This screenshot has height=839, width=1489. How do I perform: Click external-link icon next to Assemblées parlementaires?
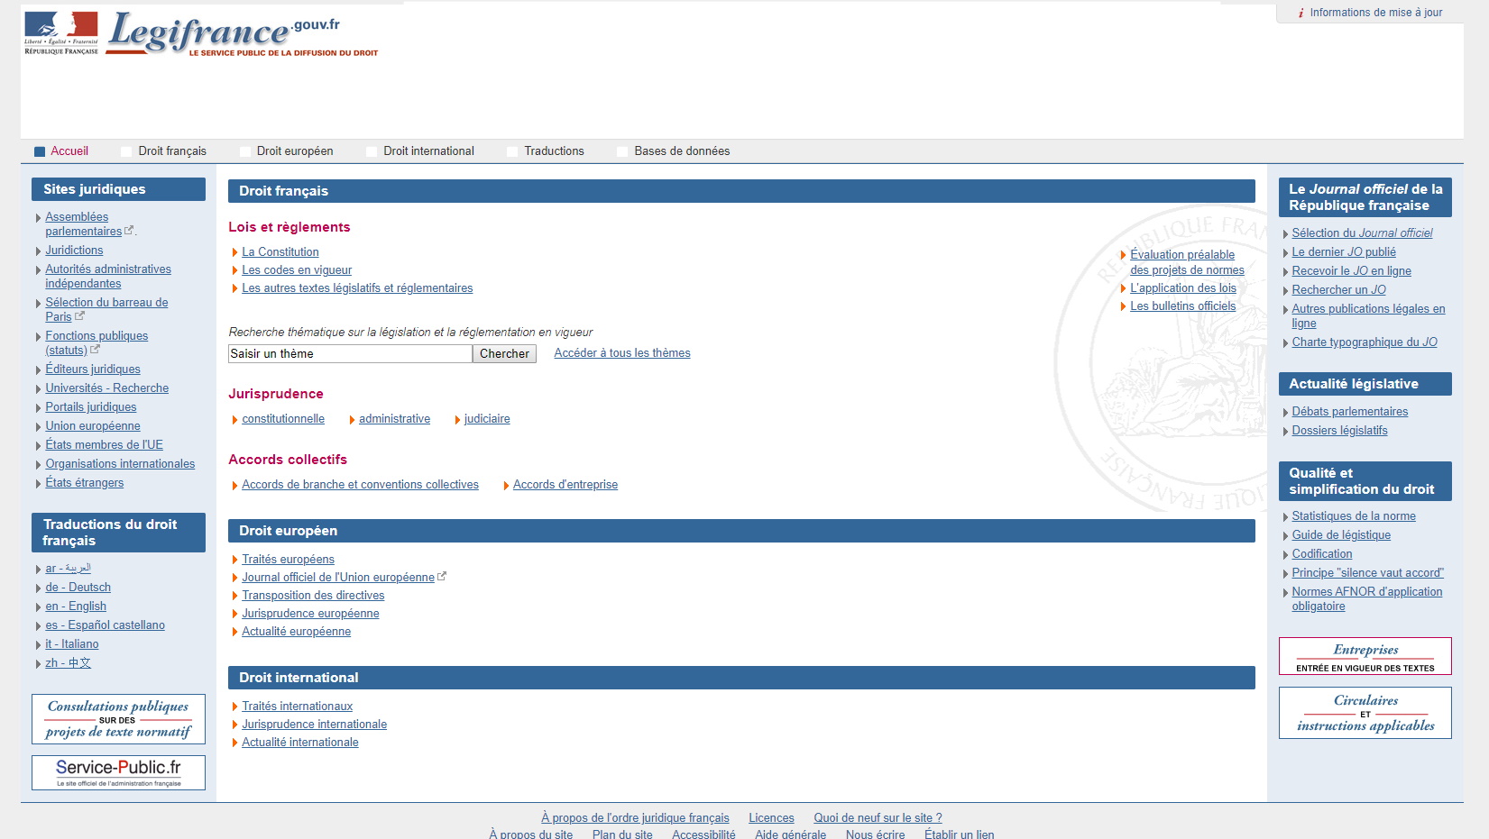click(129, 231)
